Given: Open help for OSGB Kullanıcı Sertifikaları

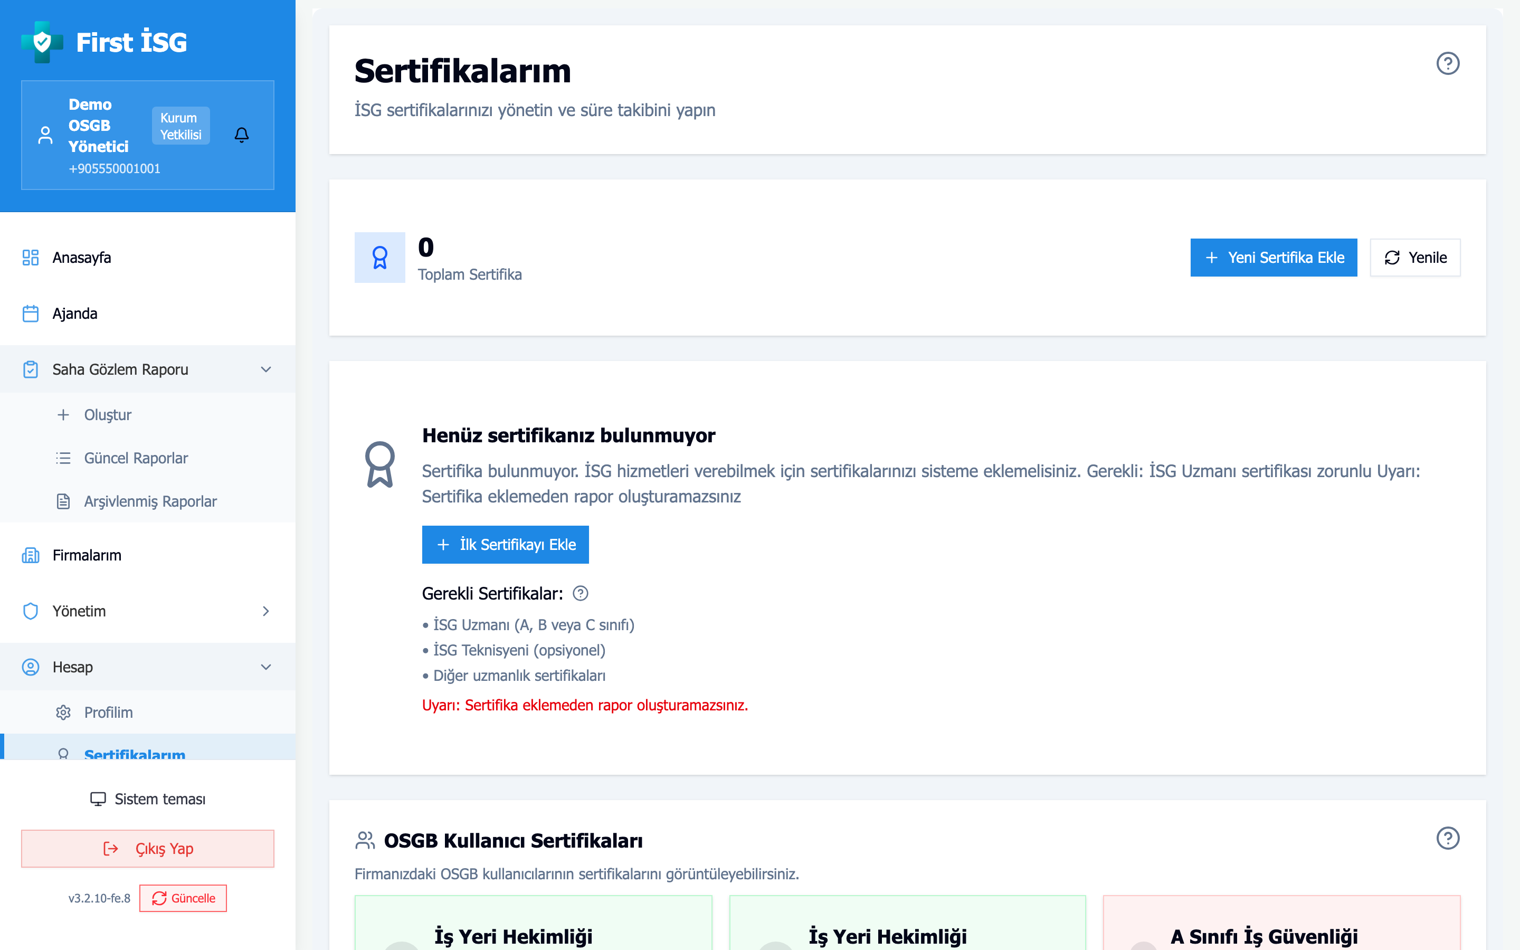Looking at the screenshot, I should point(1448,838).
